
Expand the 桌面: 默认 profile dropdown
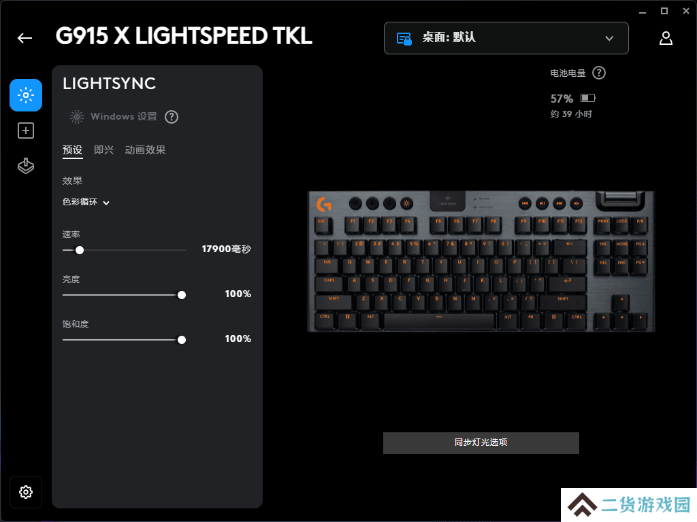(506, 38)
